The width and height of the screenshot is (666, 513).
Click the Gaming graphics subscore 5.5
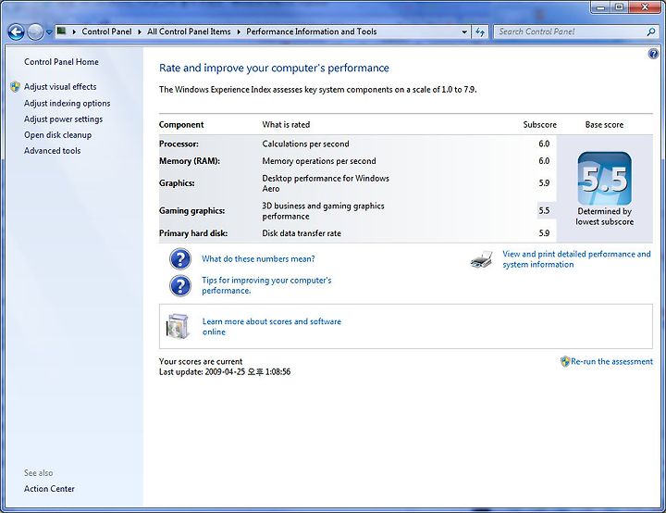coord(544,211)
